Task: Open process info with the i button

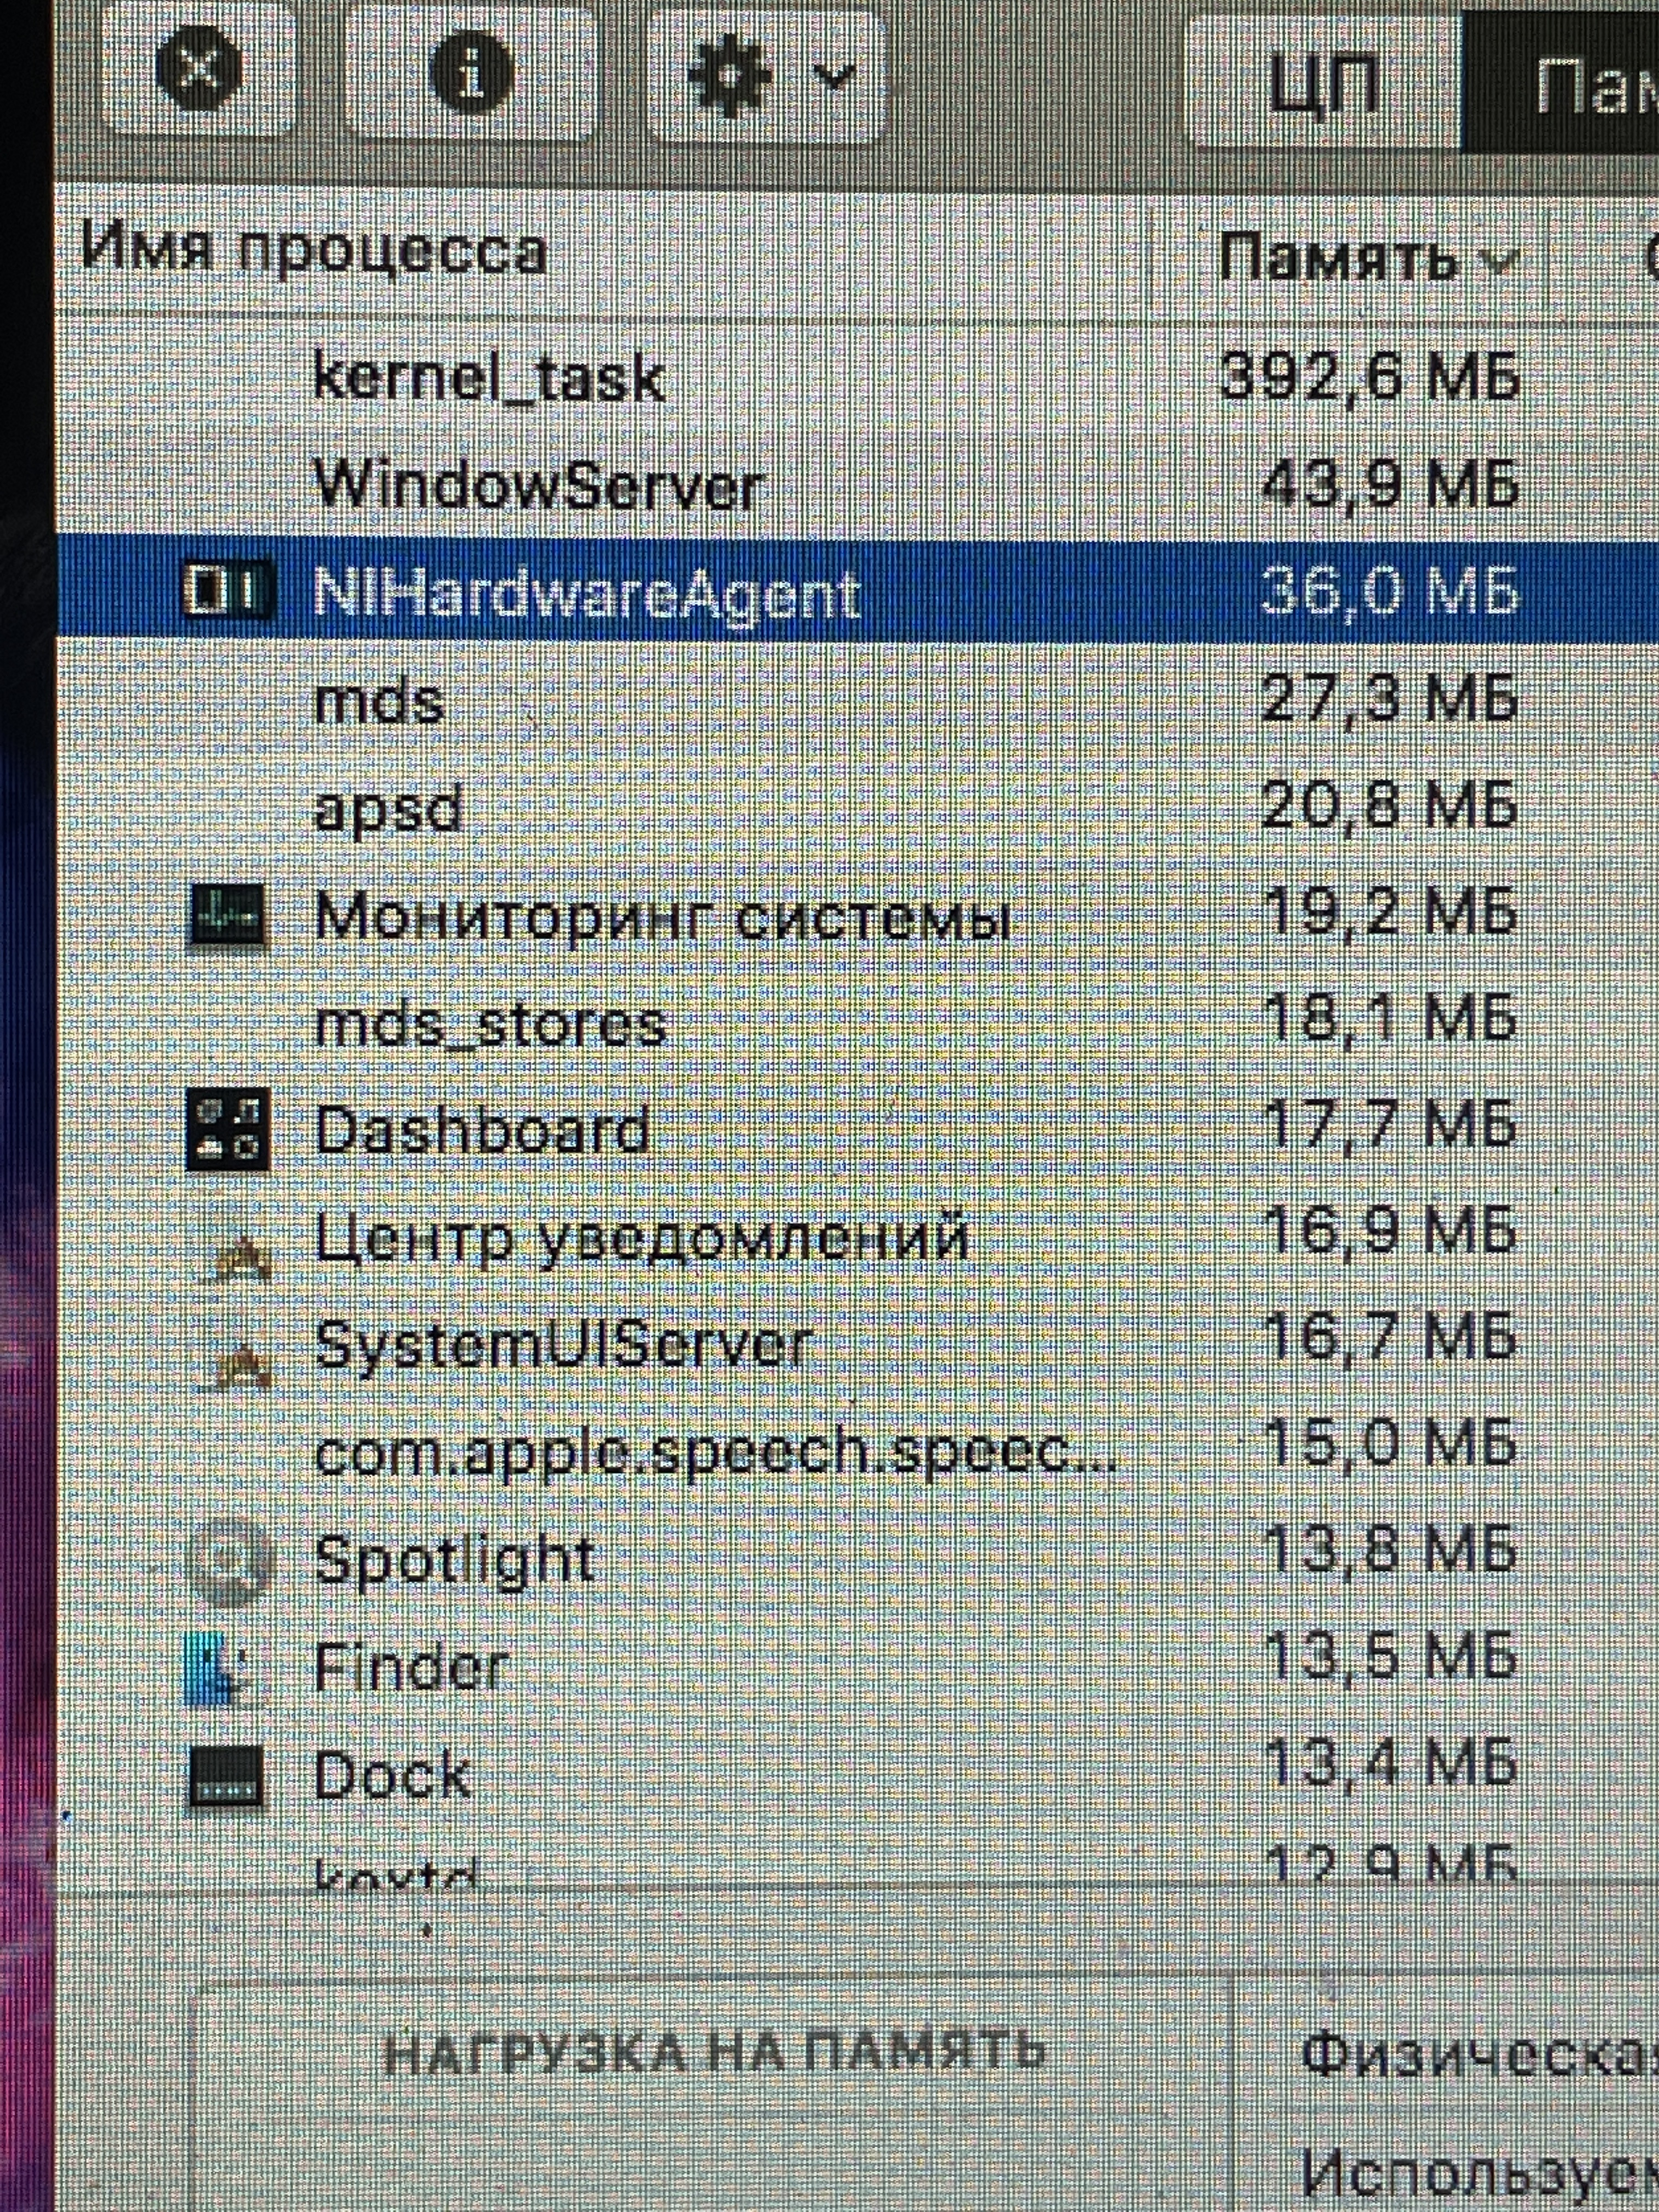Action: click(x=470, y=71)
